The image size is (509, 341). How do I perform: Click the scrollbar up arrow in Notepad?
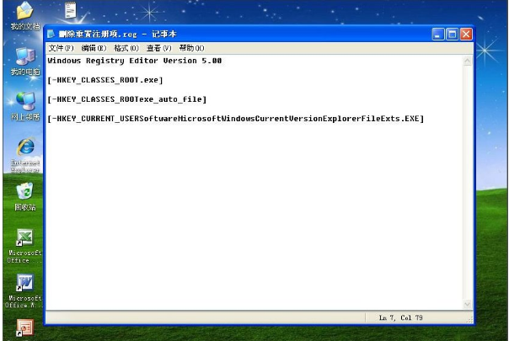[469, 61]
